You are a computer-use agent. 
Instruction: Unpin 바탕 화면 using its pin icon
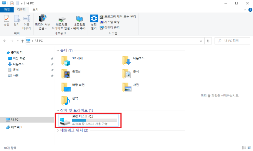tap(52, 59)
